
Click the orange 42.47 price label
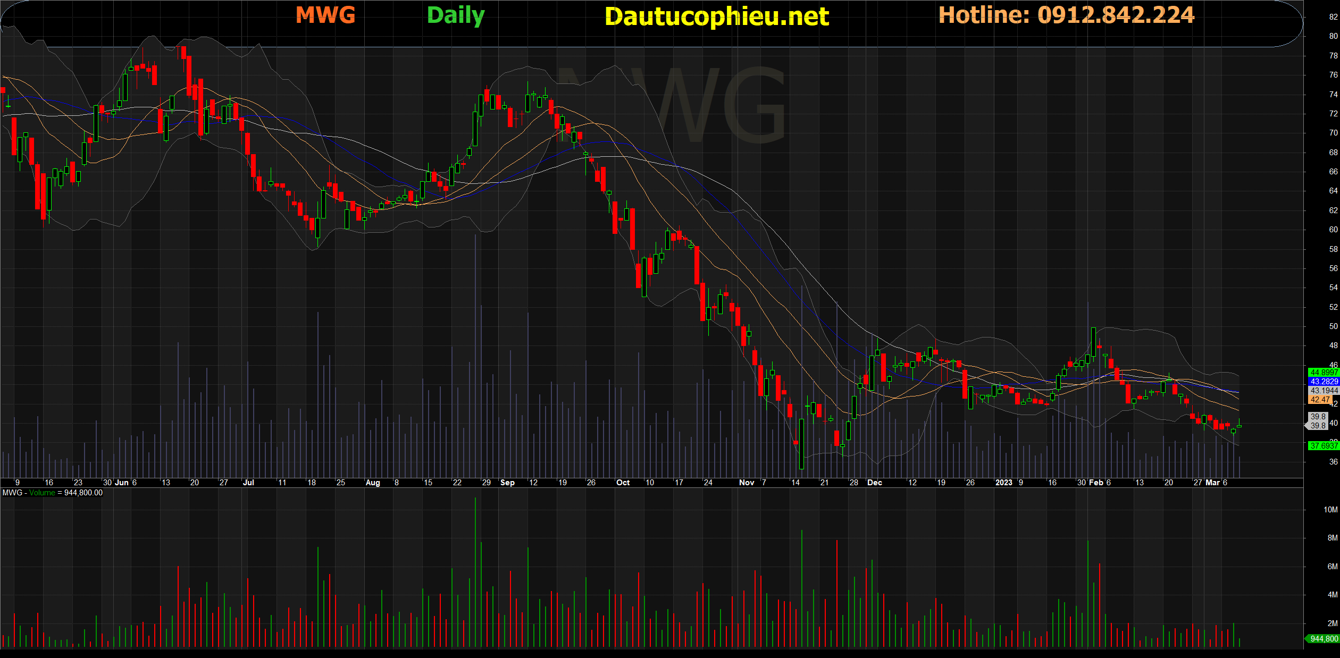[x=1320, y=400]
